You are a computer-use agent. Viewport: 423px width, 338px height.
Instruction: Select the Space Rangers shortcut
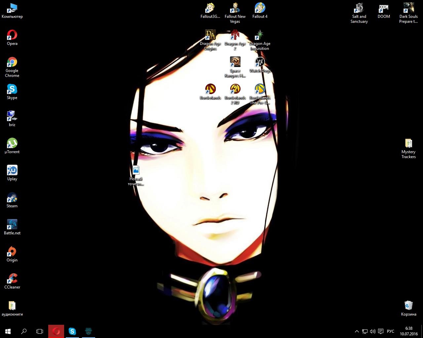(235, 67)
